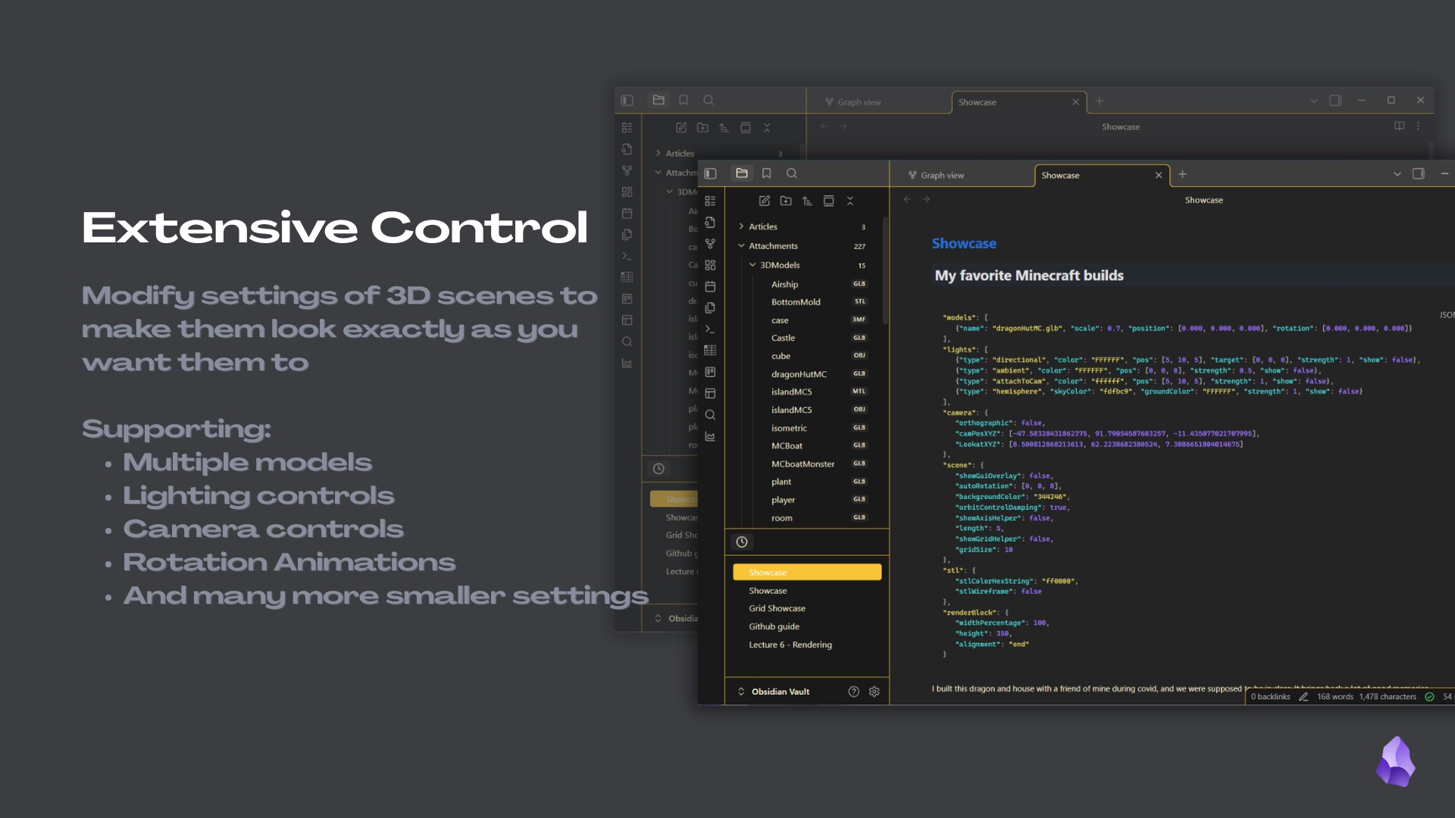
Task: Create a new note in the front file explorer
Action: (x=765, y=201)
